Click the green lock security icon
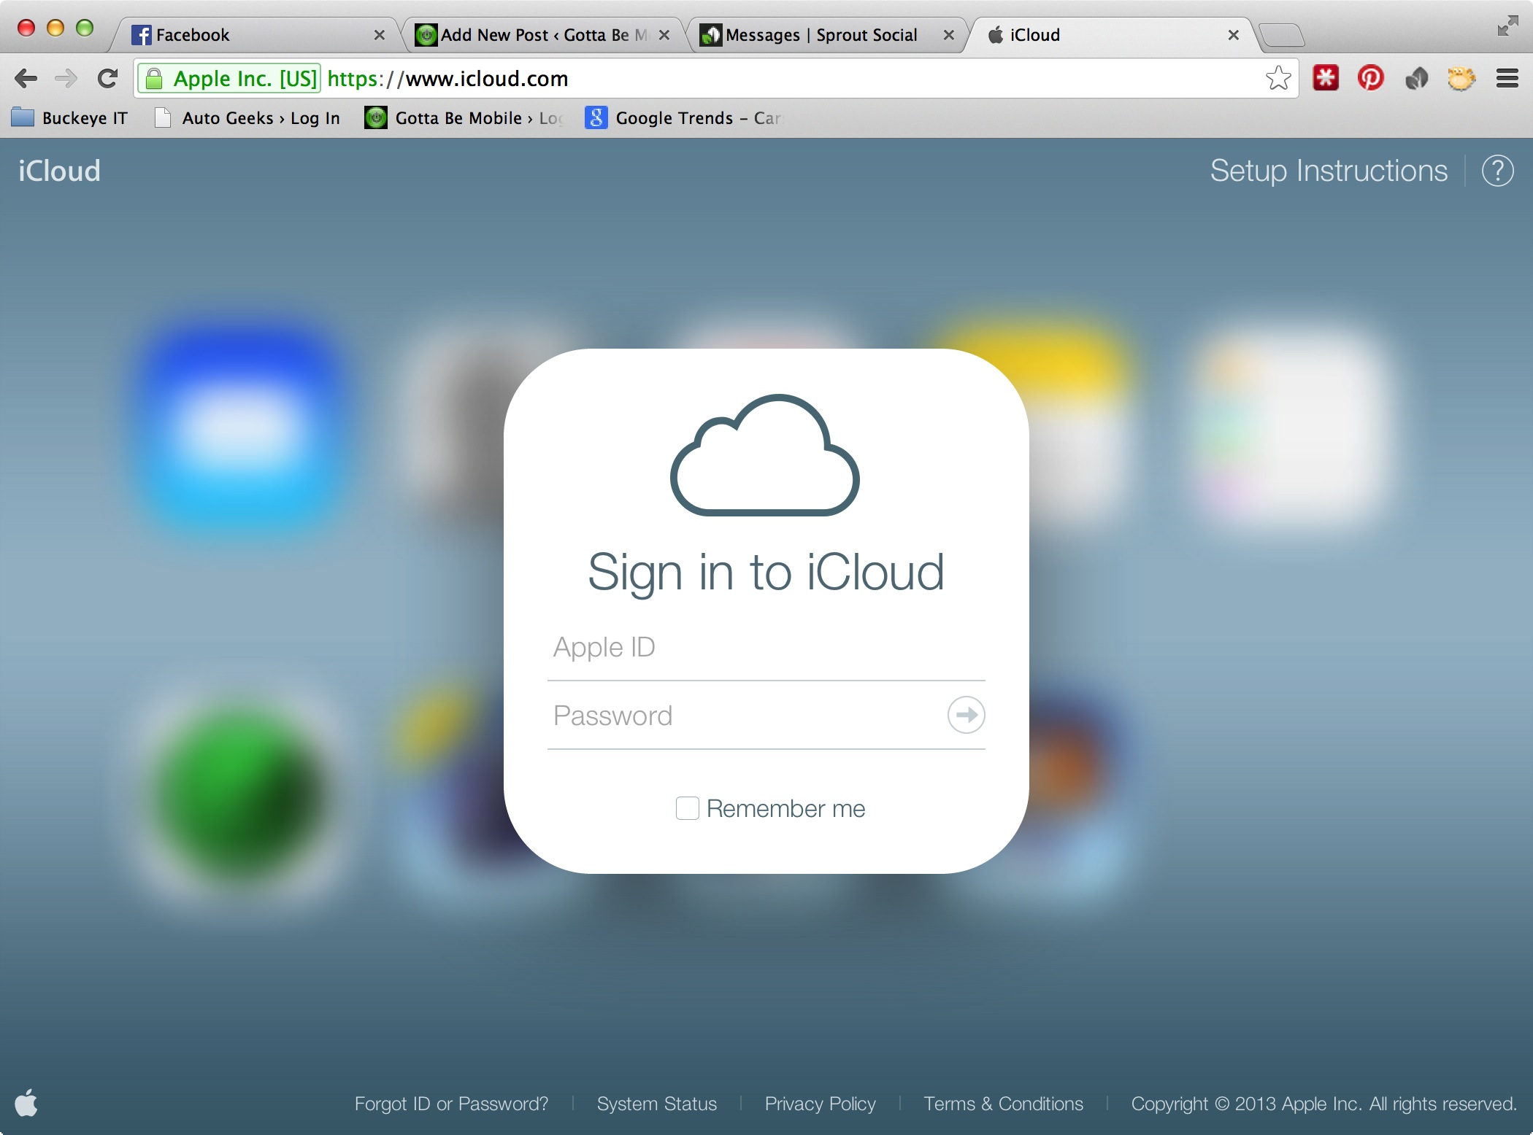1533x1135 pixels. pyautogui.click(x=153, y=78)
